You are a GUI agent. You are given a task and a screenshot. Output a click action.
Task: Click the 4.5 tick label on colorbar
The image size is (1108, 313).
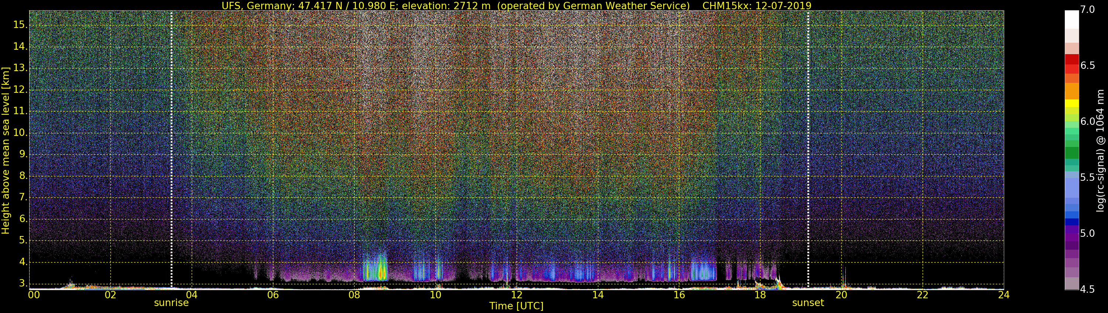click(x=1088, y=289)
